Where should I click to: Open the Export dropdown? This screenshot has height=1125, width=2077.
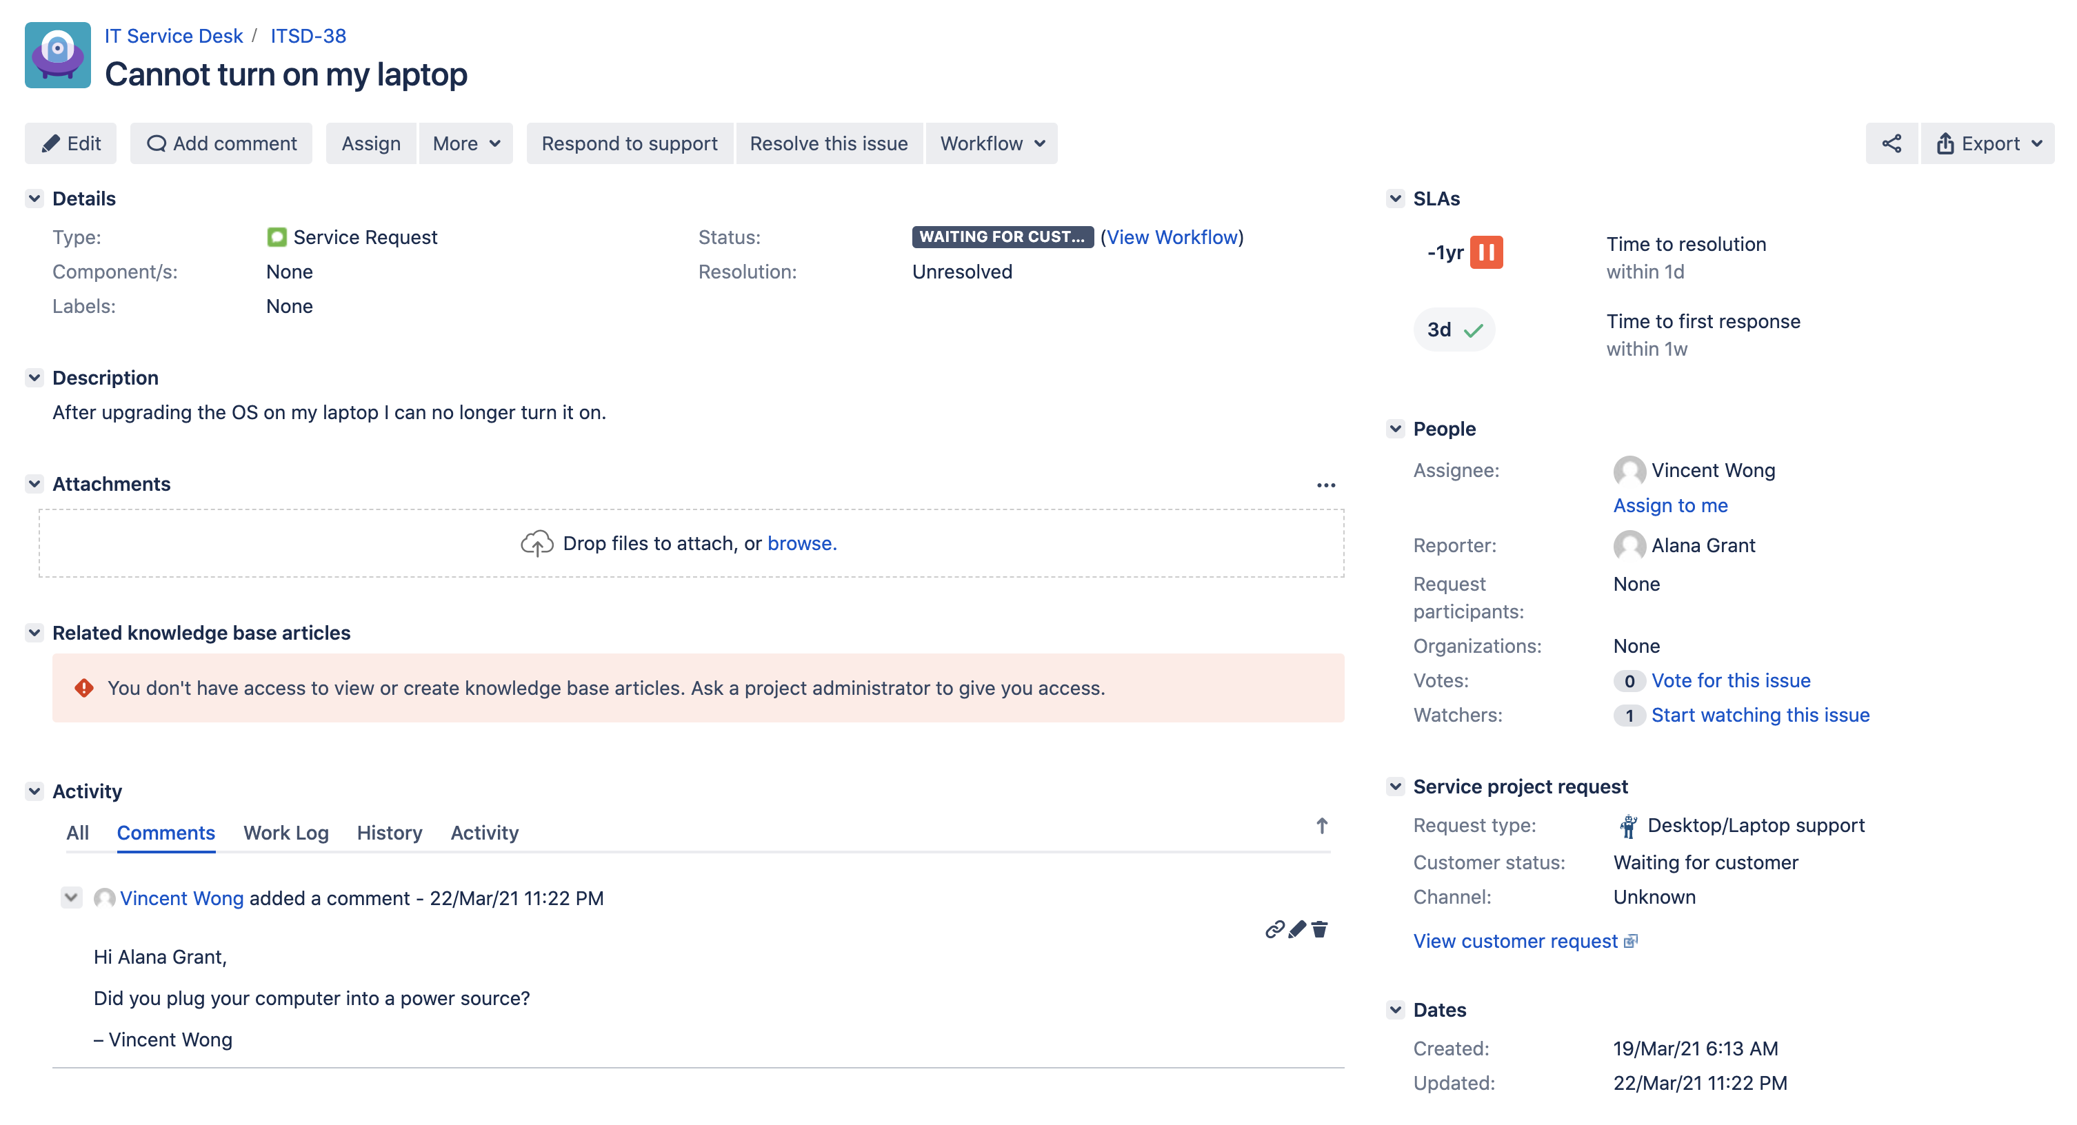point(1987,143)
